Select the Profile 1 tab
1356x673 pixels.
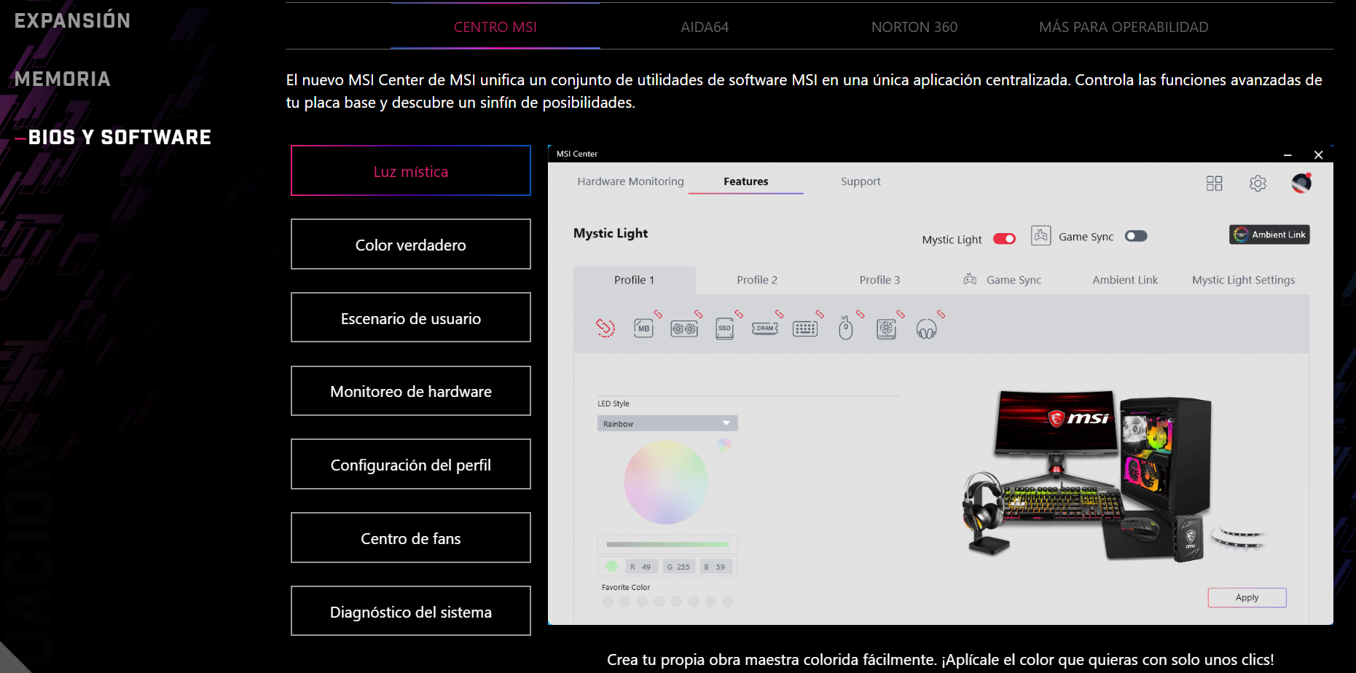[x=634, y=280]
